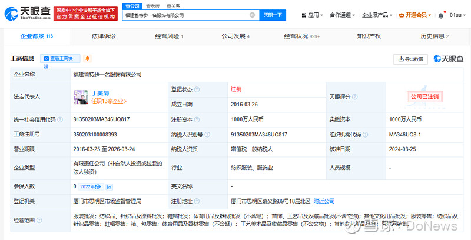
Task: Open legal representative 丁美清 link
Action: [100, 94]
